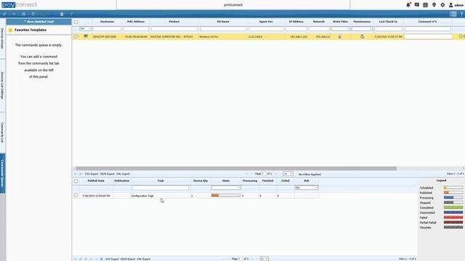
Task: Click the Failed legend red bar
Action: (x=453, y=217)
